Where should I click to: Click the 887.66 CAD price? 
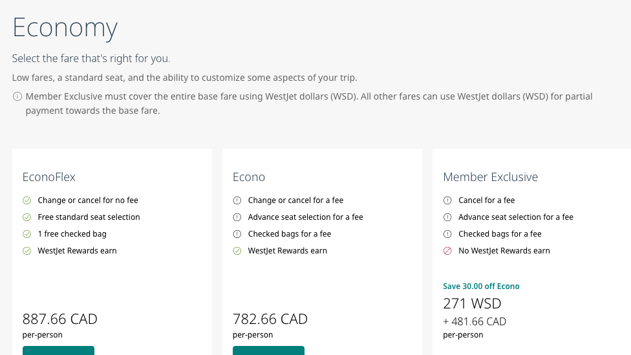coord(59,319)
